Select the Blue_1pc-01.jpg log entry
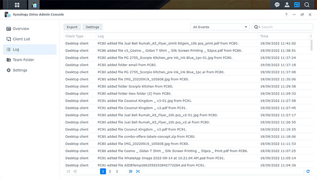 187,58
